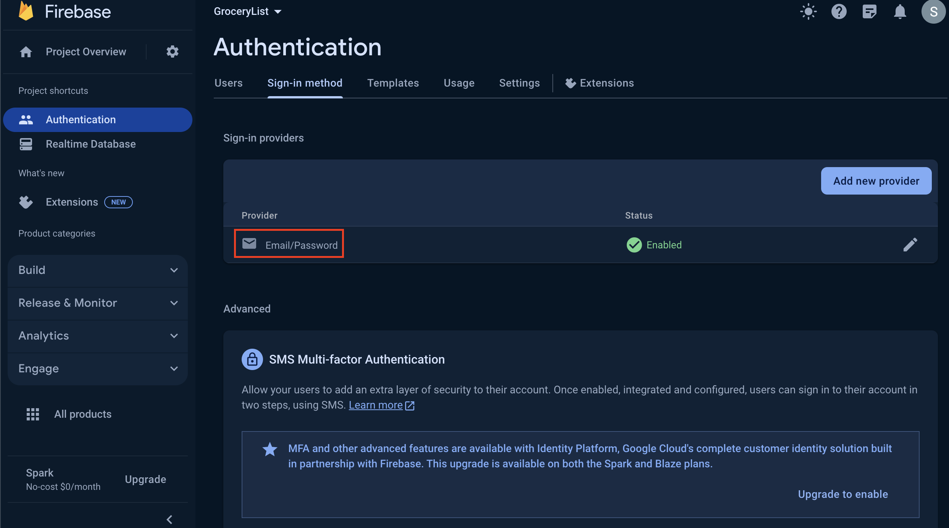This screenshot has width=949, height=528.
Task: Open the help question mark icon
Action: tap(839, 12)
